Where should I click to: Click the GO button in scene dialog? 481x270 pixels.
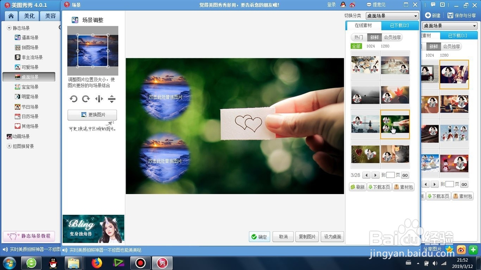pos(405,175)
